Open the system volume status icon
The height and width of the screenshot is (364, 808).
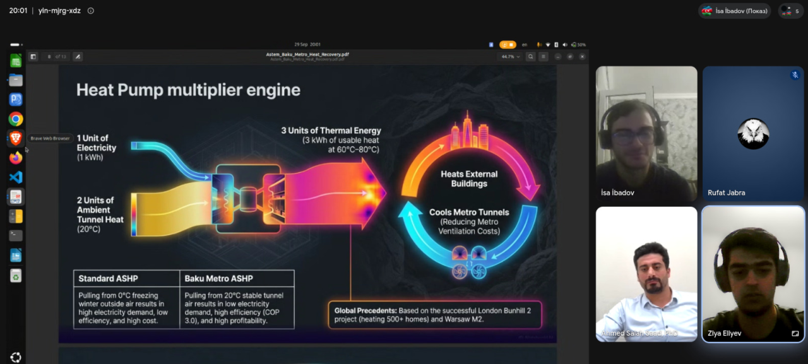click(x=564, y=45)
